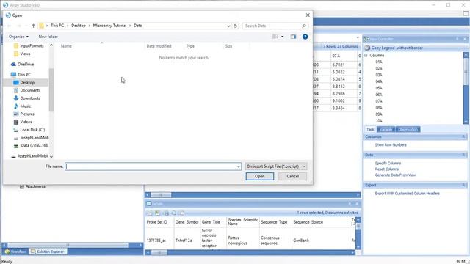Click in the File name field
470x264 pixels.
pos(153,166)
